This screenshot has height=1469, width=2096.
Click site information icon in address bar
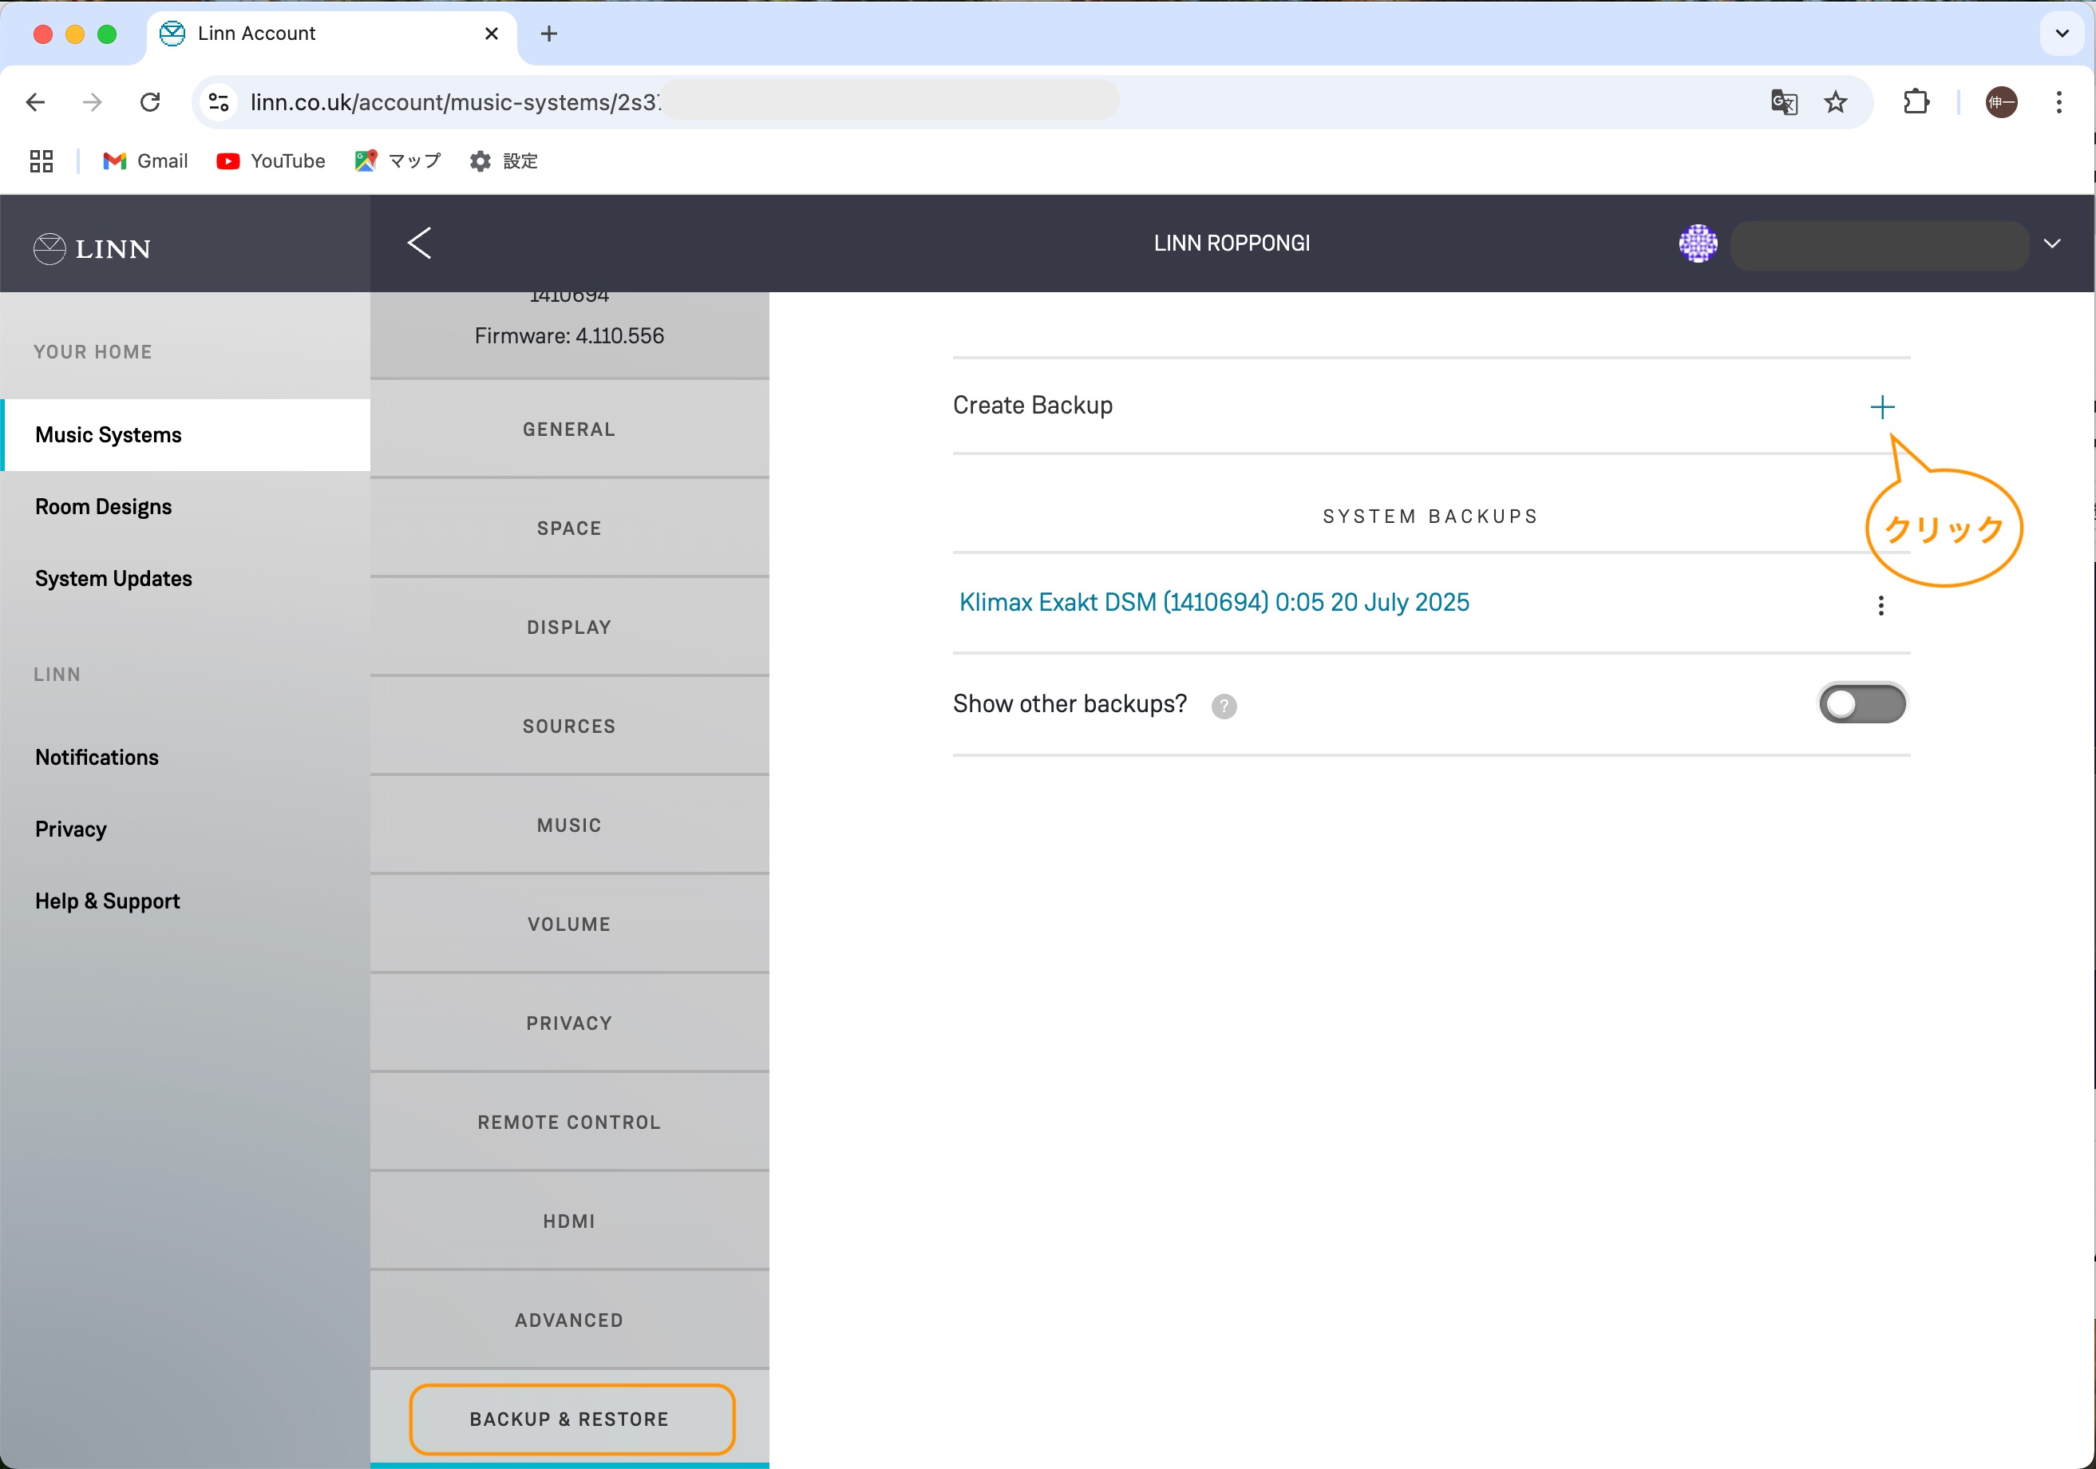(x=219, y=102)
